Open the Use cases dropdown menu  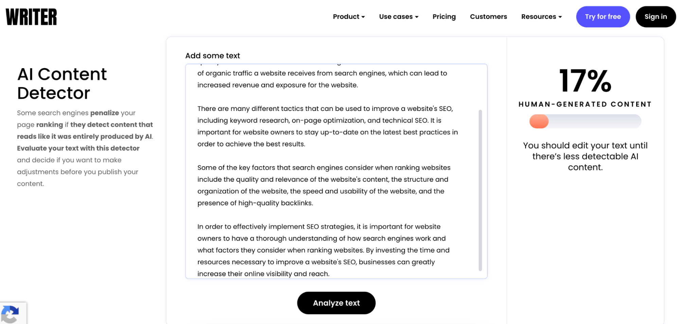click(x=399, y=17)
